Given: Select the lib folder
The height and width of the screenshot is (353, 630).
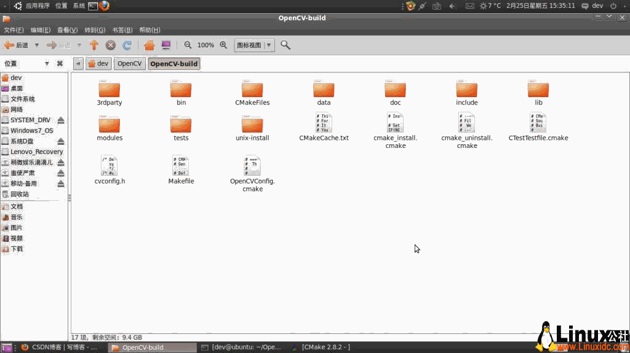Looking at the screenshot, I should coord(538,93).
